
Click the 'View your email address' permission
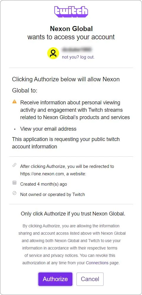48,129
